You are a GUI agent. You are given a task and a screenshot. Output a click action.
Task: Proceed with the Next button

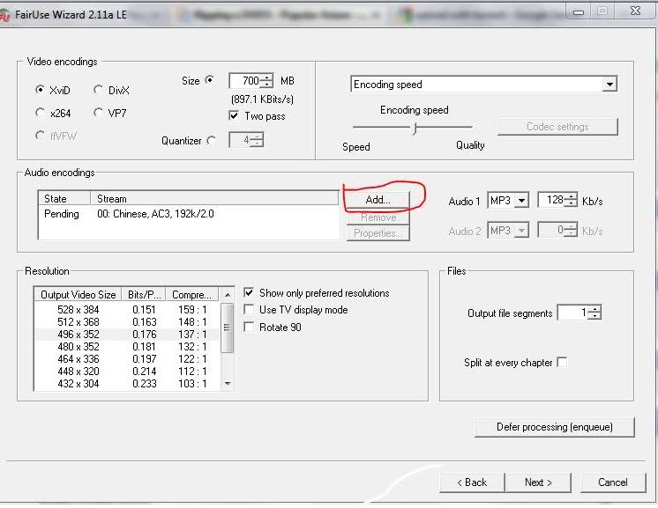[x=538, y=482]
